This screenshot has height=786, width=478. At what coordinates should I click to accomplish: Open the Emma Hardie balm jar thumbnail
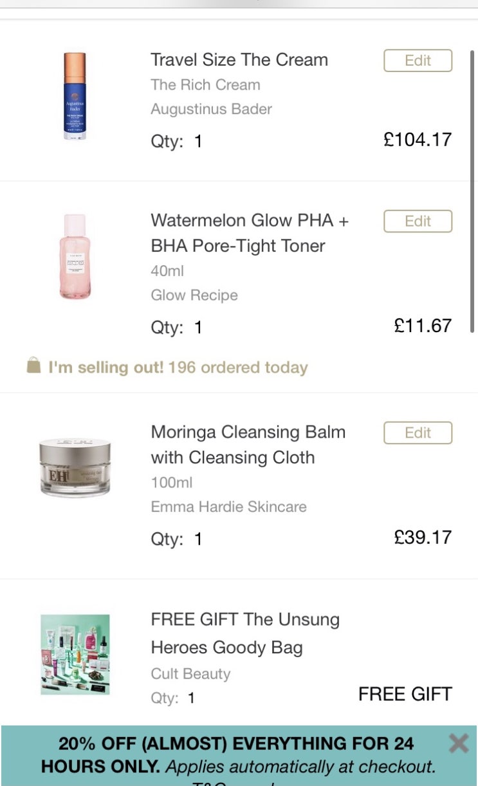tap(75, 467)
